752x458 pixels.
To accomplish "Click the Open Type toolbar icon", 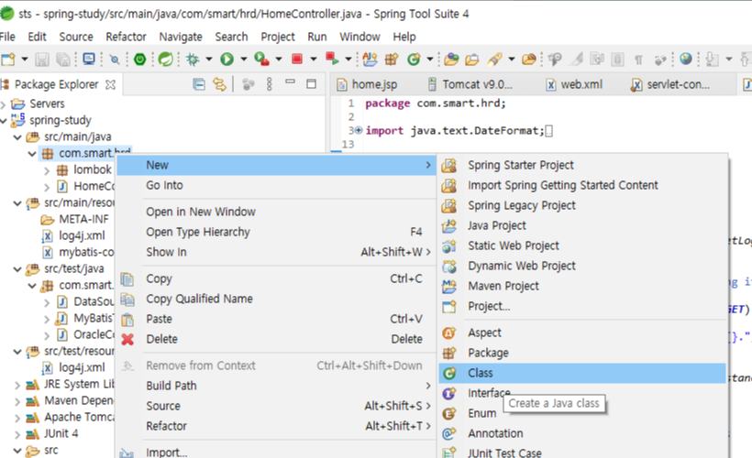I will click(x=451, y=60).
